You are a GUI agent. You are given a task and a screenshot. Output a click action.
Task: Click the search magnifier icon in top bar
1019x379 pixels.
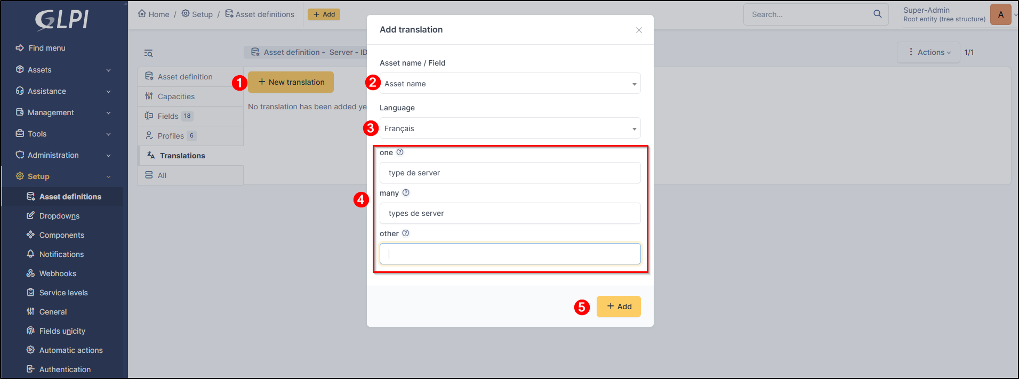coord(877,14)
